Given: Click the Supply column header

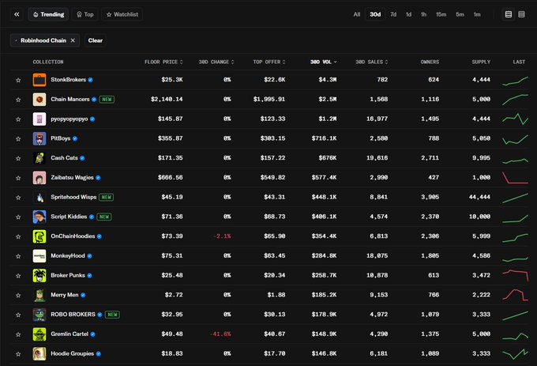Looking at the screenshot, I should click(x=481, y=62).
